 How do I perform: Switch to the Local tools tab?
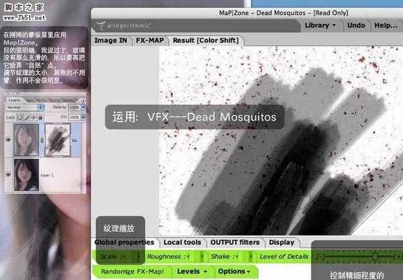coord(182,242)
